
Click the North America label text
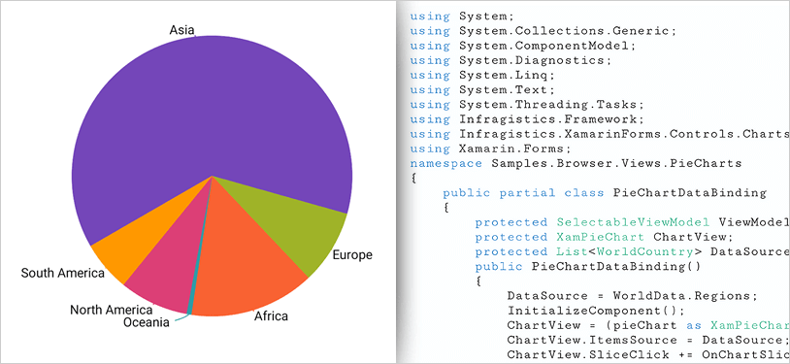(112, 310)
